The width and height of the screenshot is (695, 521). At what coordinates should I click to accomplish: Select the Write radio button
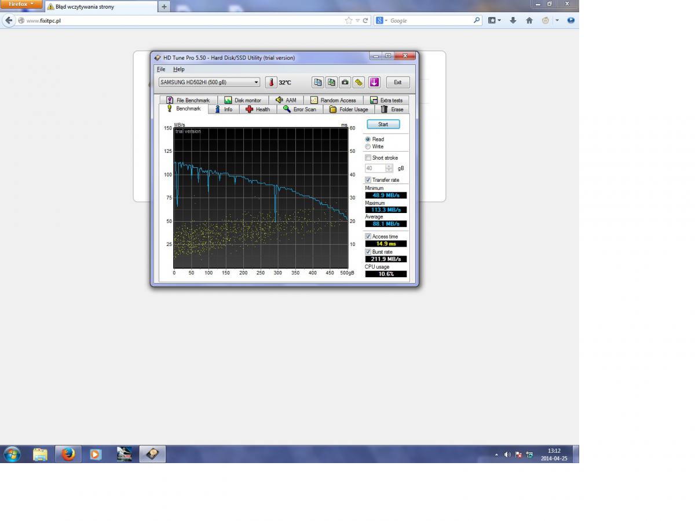(x=368, y=146)
